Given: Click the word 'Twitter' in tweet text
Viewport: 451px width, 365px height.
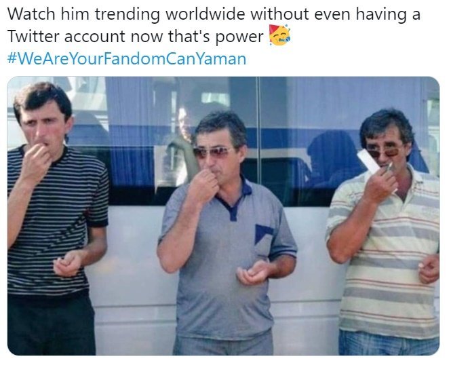Looking at the screenshot, I should (33, 37).
